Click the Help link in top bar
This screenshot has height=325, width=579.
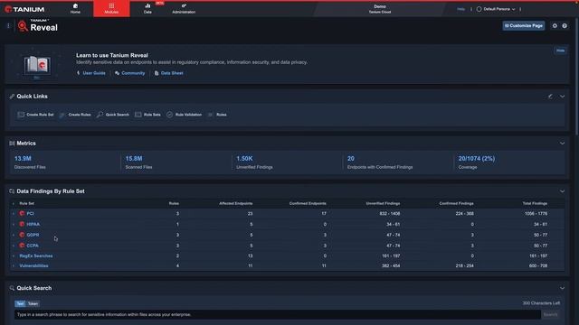coord(460,9)
